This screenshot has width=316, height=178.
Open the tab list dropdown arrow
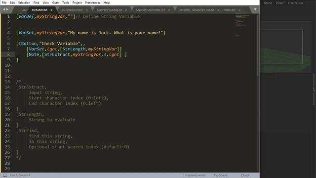click(255, 9)
